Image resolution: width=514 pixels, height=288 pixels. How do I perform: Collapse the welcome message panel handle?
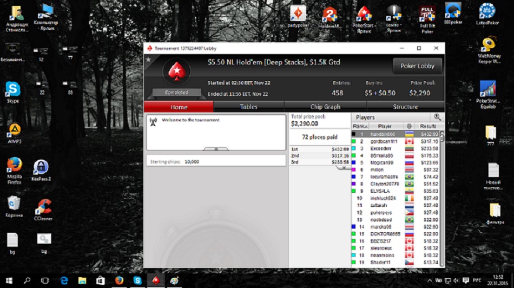pyautogui.click(x=216, y=149)
